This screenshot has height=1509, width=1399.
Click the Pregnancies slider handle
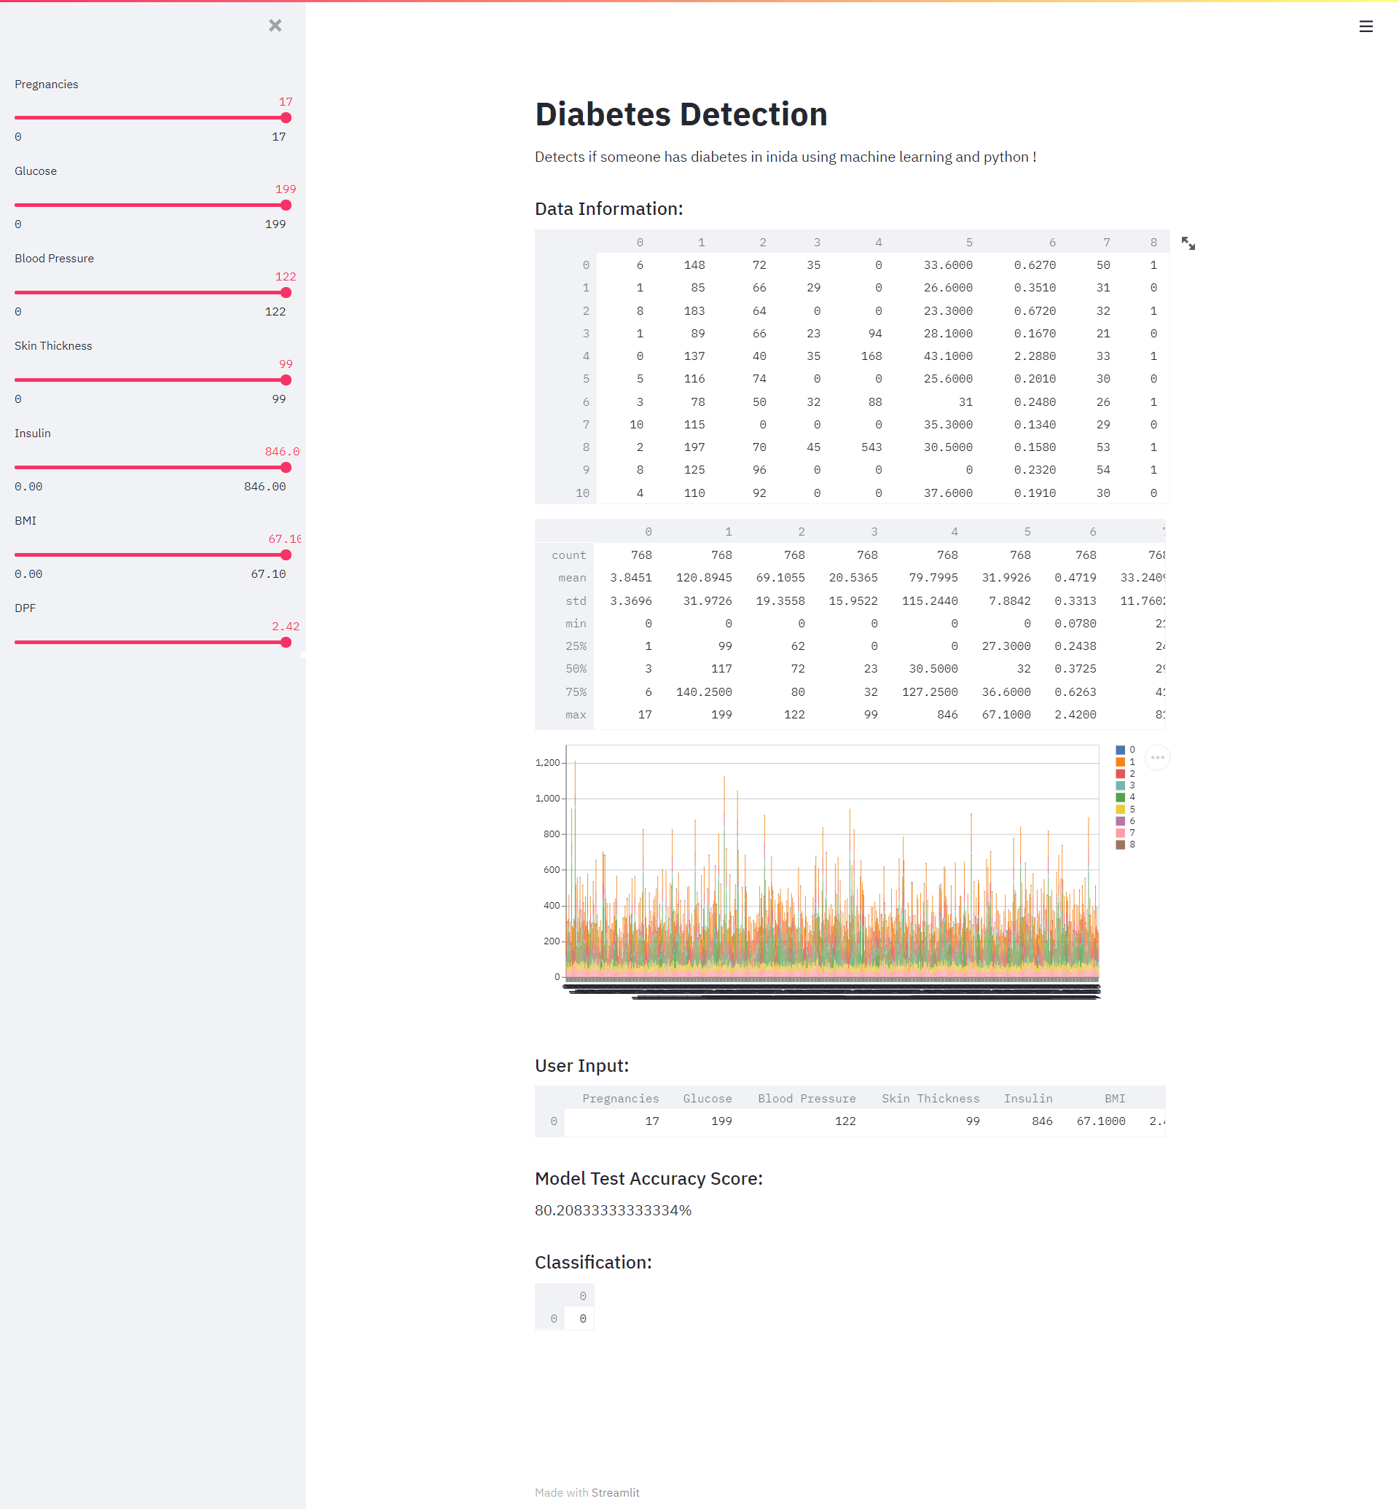(x=286, y=117)
